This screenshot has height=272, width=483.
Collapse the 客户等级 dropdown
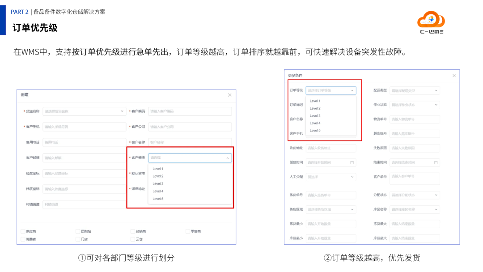tap(227, 158)
